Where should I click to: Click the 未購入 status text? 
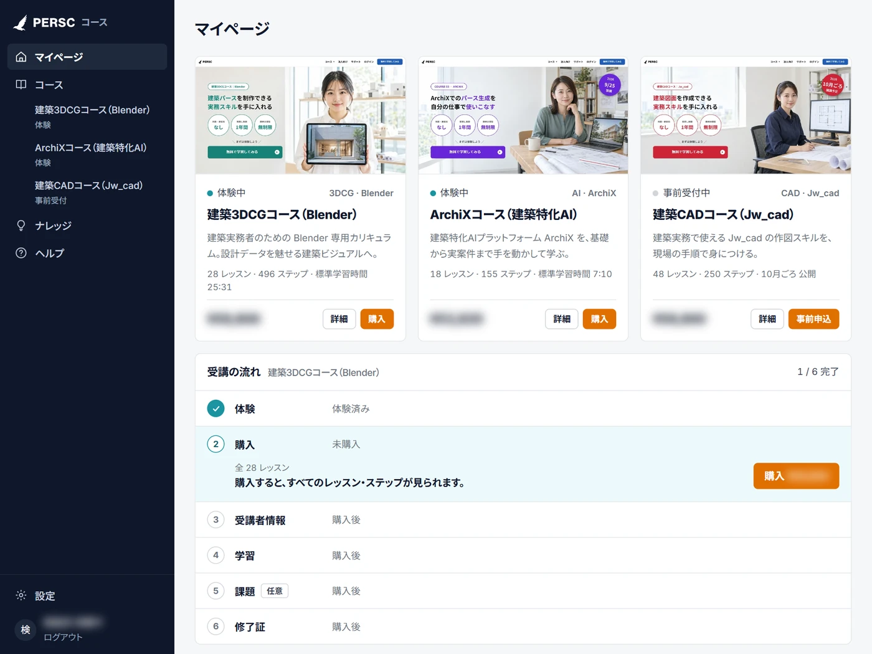point(346,444)
